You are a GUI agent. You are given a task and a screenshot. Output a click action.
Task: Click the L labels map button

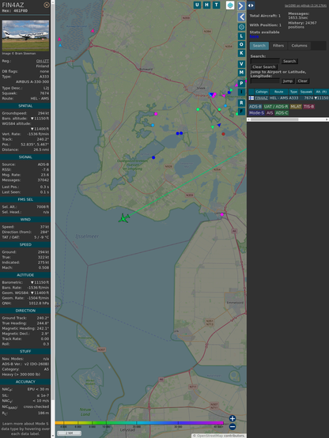coord(241,36)
